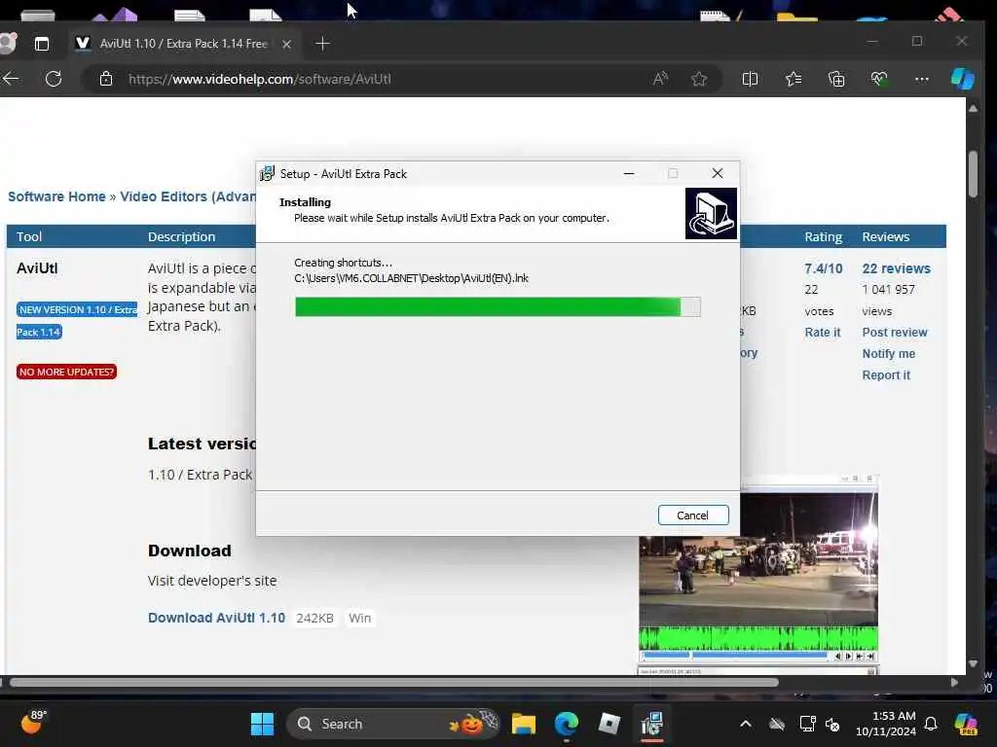Open the Video Editors (Advanced) breadcrumb link
997x747 pixels.
click(188, 196)
